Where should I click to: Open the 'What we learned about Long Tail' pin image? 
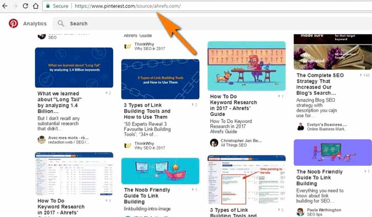click(74, 67)
